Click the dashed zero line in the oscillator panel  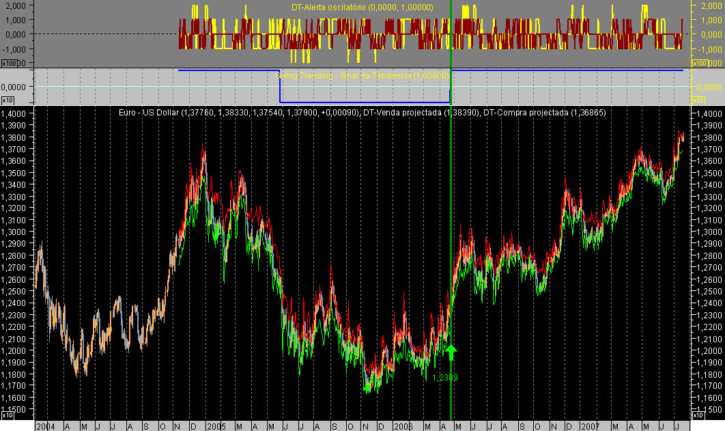(x=102, y=32)
